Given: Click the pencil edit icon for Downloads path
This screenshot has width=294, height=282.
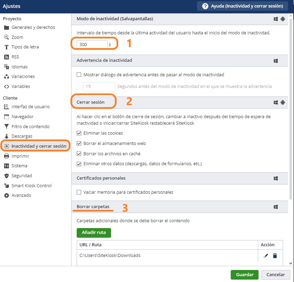Looking at the screenshot, I should (x=265, y=256).
